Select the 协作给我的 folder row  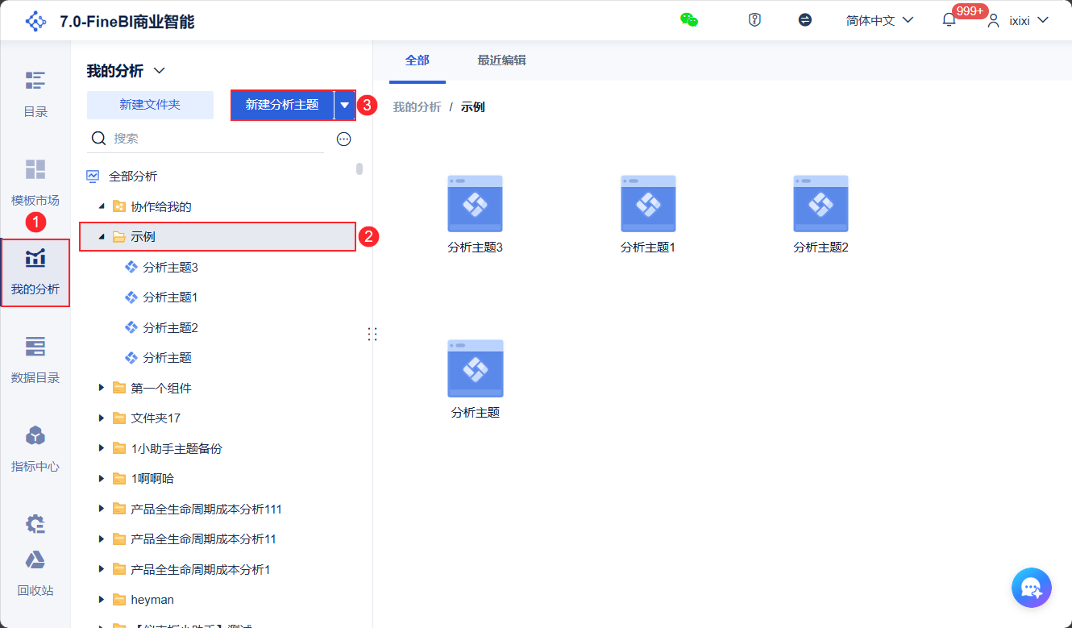pos(218,206)
